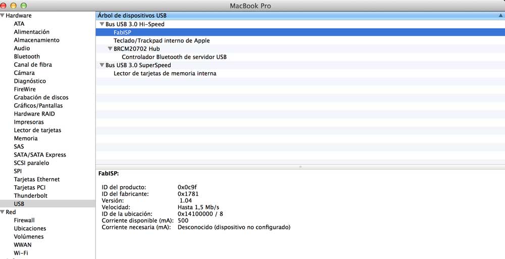Click location ID 0x14100000 / 8
Image resolution: width=505 pixels, height=259 pixels.
pyautogui.click(x=200, y=214)
